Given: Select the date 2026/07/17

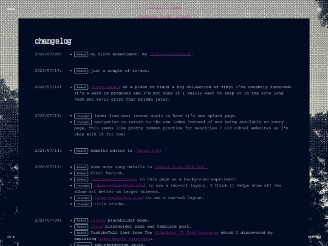Looking at the screenshot, I should (x=49, y=70).
